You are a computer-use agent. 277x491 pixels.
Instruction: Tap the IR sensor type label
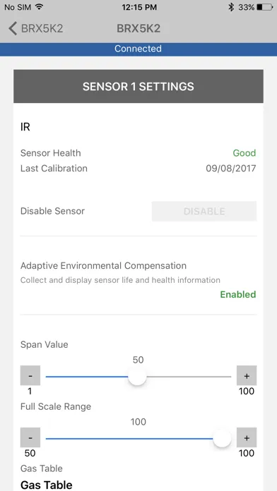point(25,127)
